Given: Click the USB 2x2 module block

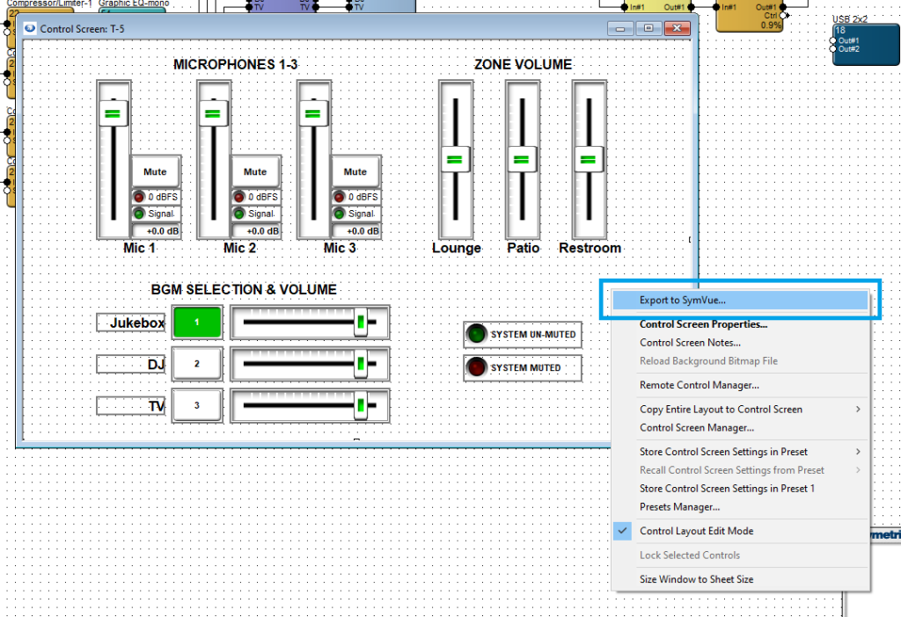Looking at the screenshot, I should [x=860, y=41].
